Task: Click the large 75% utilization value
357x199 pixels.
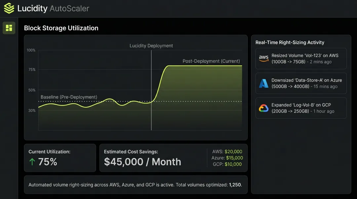Action: [48, 162]
